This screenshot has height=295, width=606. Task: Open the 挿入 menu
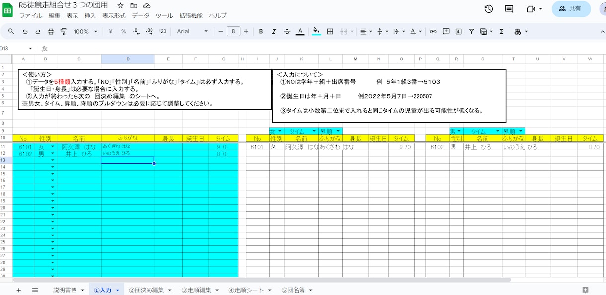pos(90,16)
